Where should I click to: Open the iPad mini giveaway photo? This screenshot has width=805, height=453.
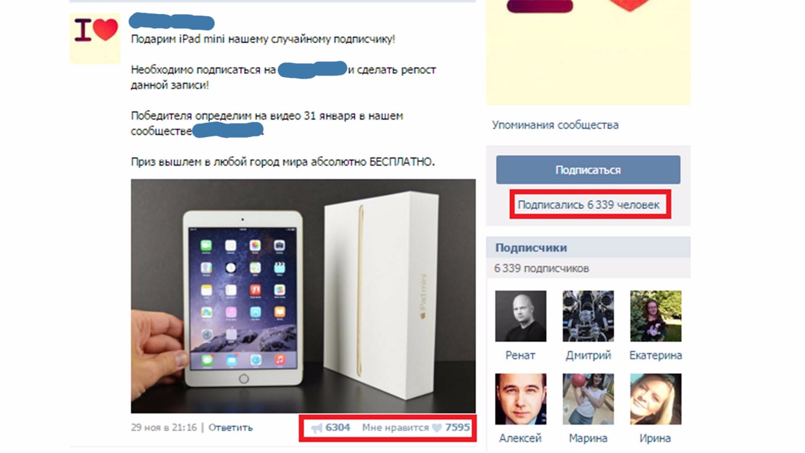(x=303, y=296)
